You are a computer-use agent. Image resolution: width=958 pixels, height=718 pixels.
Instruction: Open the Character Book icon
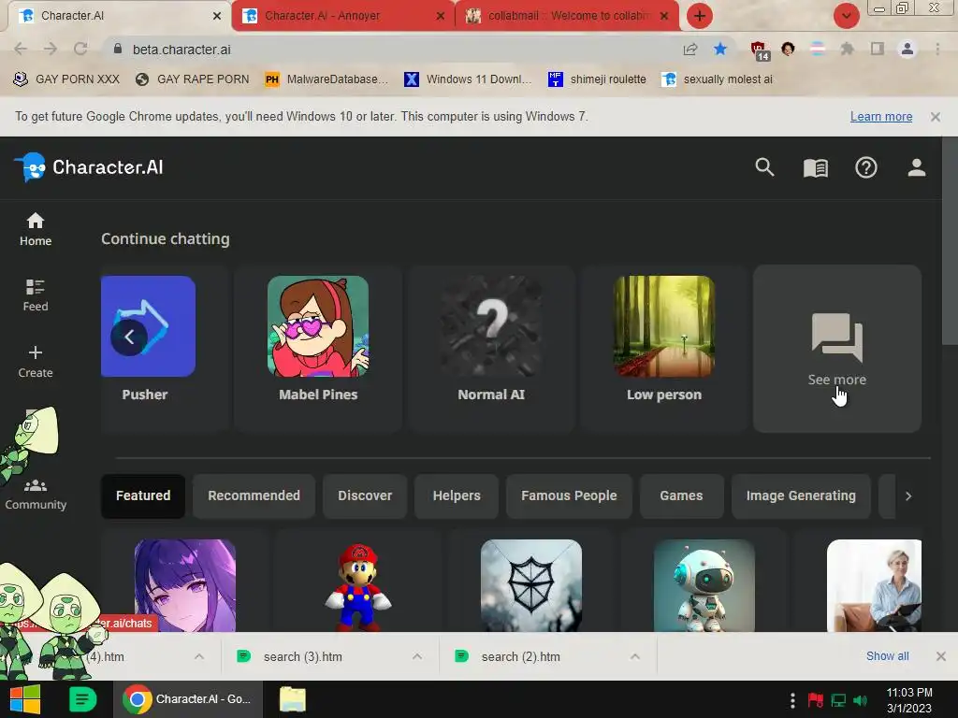tap(815, 167)
